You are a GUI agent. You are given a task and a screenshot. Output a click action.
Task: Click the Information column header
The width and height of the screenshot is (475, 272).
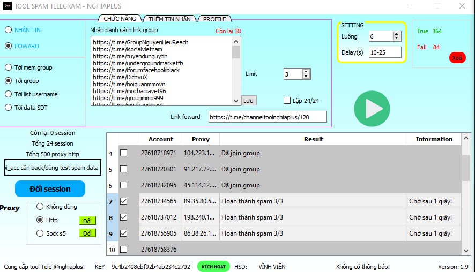coord(434,139)
